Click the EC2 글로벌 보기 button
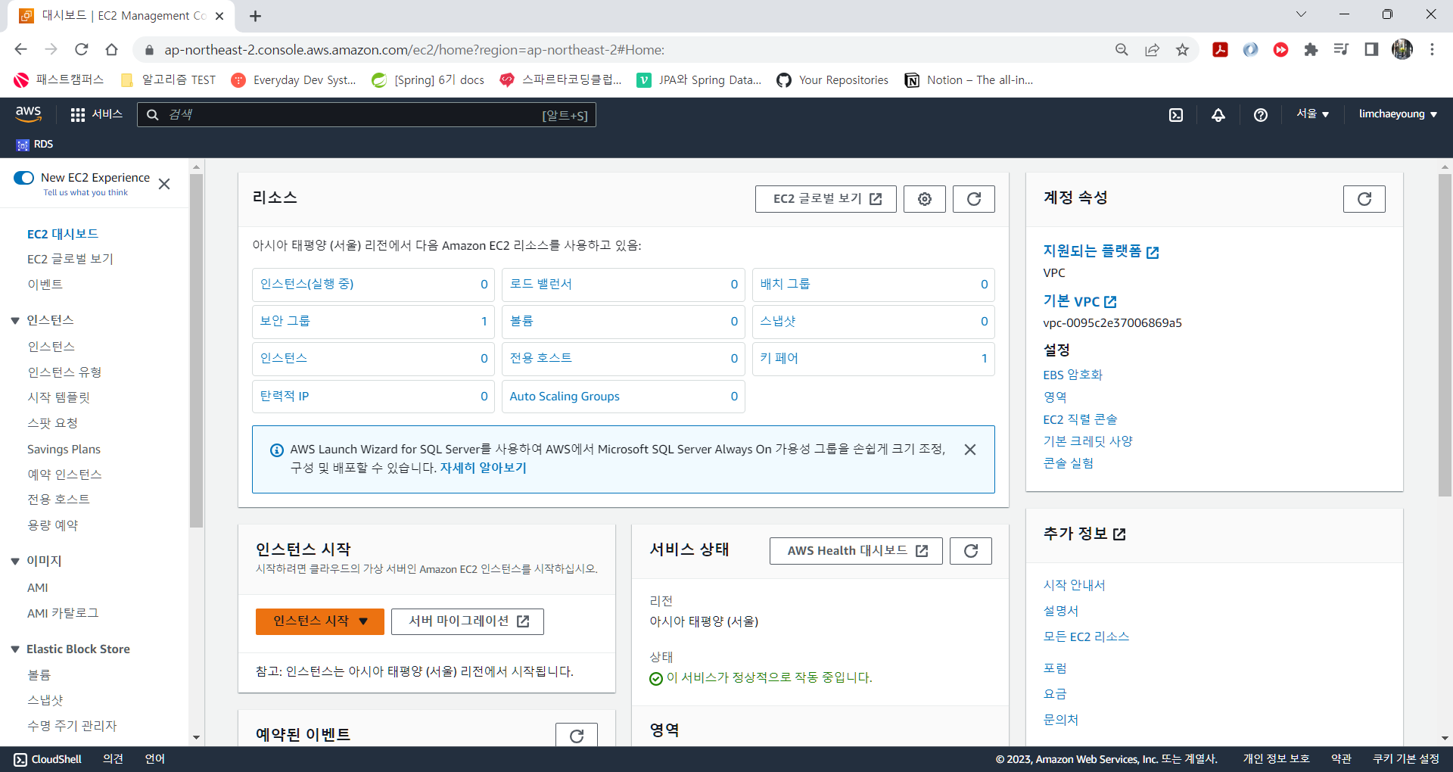 pos(826,199)
